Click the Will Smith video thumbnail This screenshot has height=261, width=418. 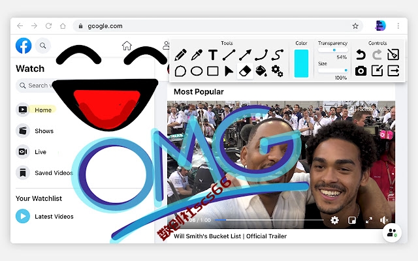[281, 164]
